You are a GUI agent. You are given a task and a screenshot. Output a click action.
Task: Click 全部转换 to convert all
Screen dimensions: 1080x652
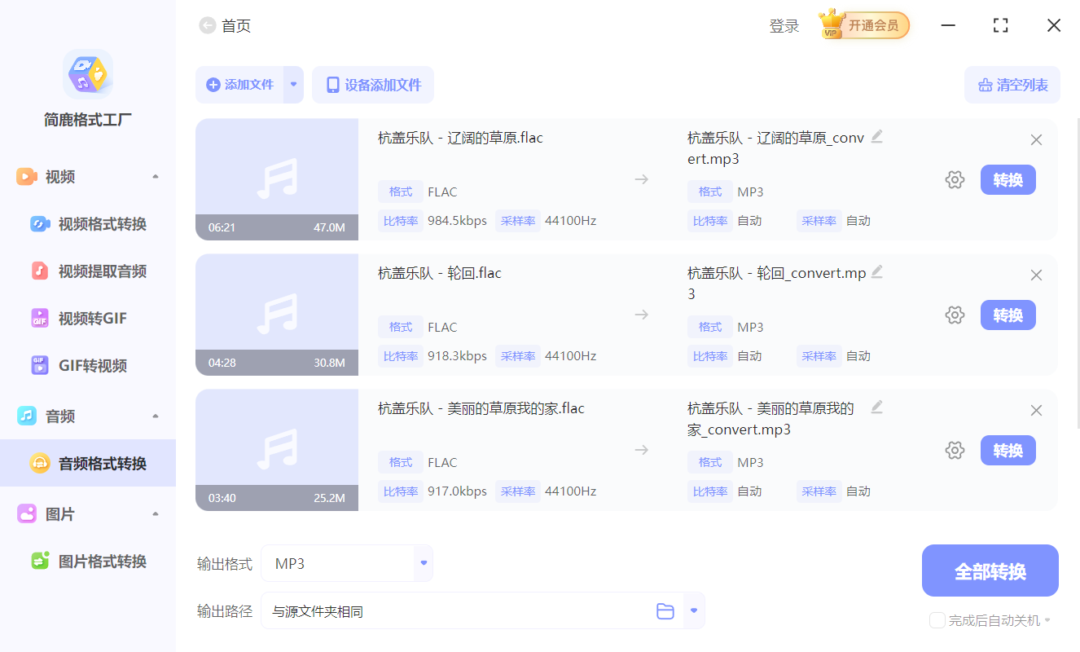tap(990, 570)
